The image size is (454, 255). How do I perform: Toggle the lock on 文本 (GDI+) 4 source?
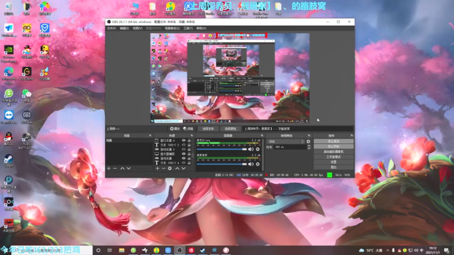coord(189,163)
